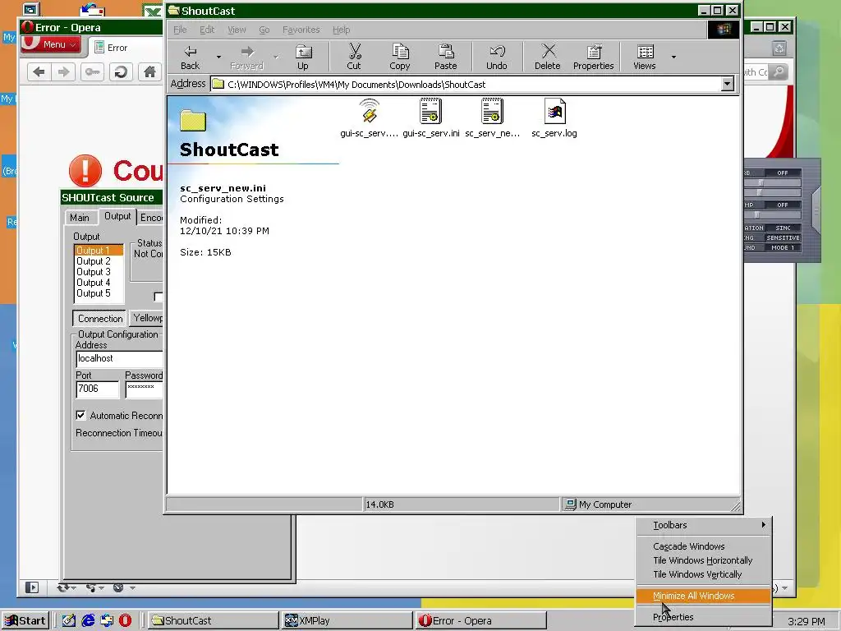Go Back in ShoutCast folder toolbar
Viewport: 841px width, 631px height.
(190, 58)
